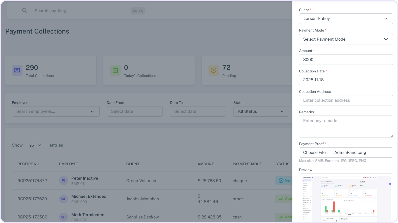Click Mark Terminated's MT avatar

pos(63,217)
